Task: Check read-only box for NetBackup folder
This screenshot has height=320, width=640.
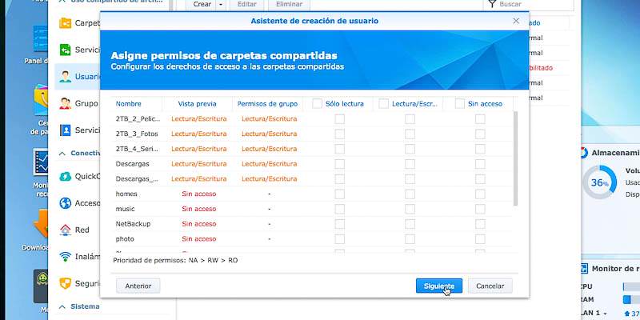Action: (339, 224)
